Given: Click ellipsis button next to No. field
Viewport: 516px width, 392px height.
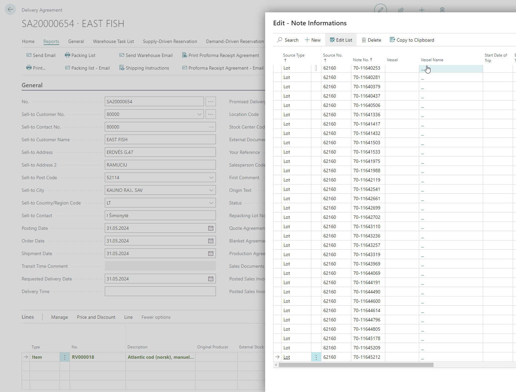Looking at the screenshot, I should pyautogui.click(x=211, y=102).
